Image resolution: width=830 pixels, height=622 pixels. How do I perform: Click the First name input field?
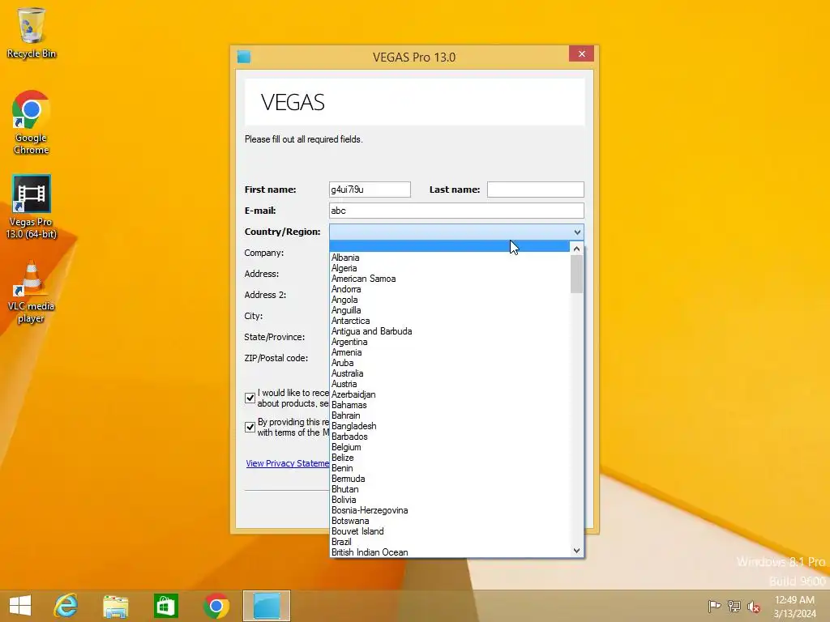coord(370,190)
